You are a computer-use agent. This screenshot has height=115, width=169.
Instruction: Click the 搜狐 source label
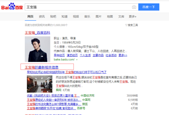[85, 104]
